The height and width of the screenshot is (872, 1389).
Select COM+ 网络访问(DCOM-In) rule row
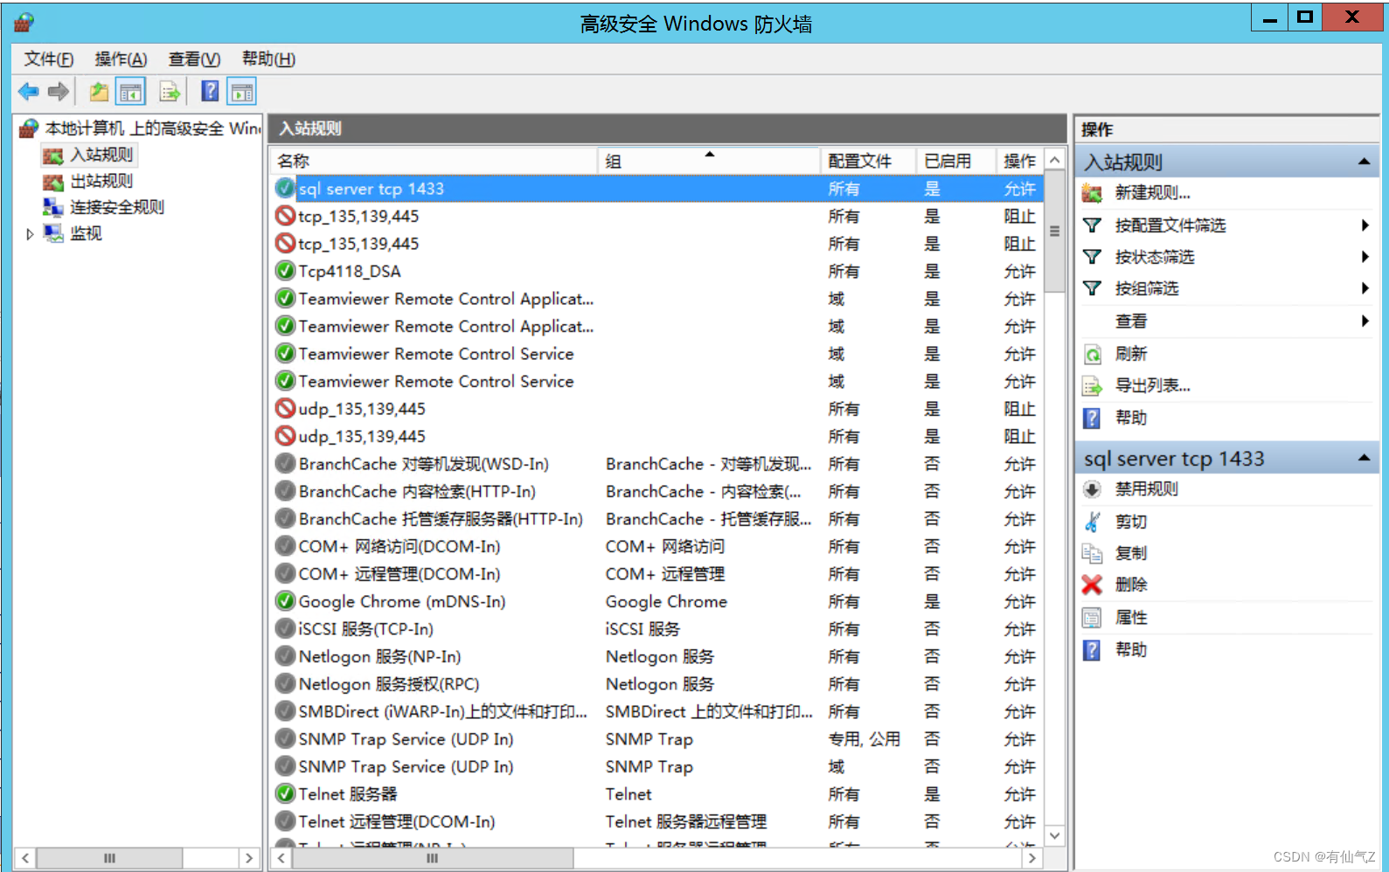point(657,546)
